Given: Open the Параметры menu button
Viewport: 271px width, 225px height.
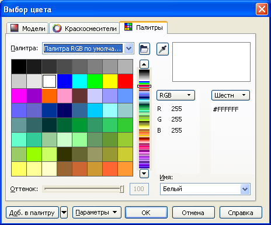Looking at the screenshot, I should click(97, 213).
